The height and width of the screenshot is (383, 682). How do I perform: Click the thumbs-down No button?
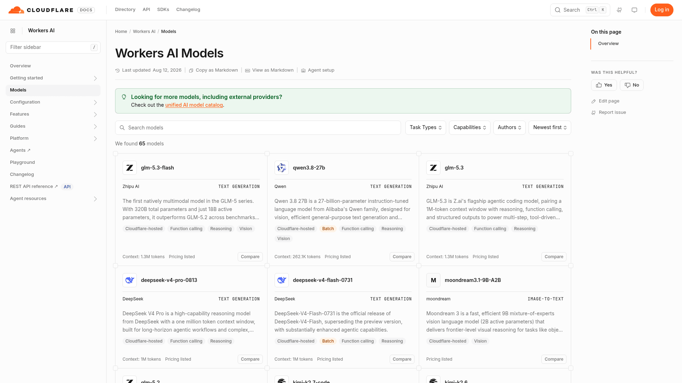[632, 85]
